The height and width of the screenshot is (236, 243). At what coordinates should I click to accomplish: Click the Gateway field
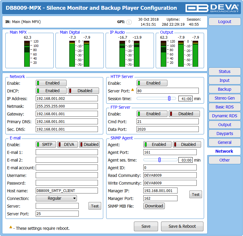coord(67,114)
